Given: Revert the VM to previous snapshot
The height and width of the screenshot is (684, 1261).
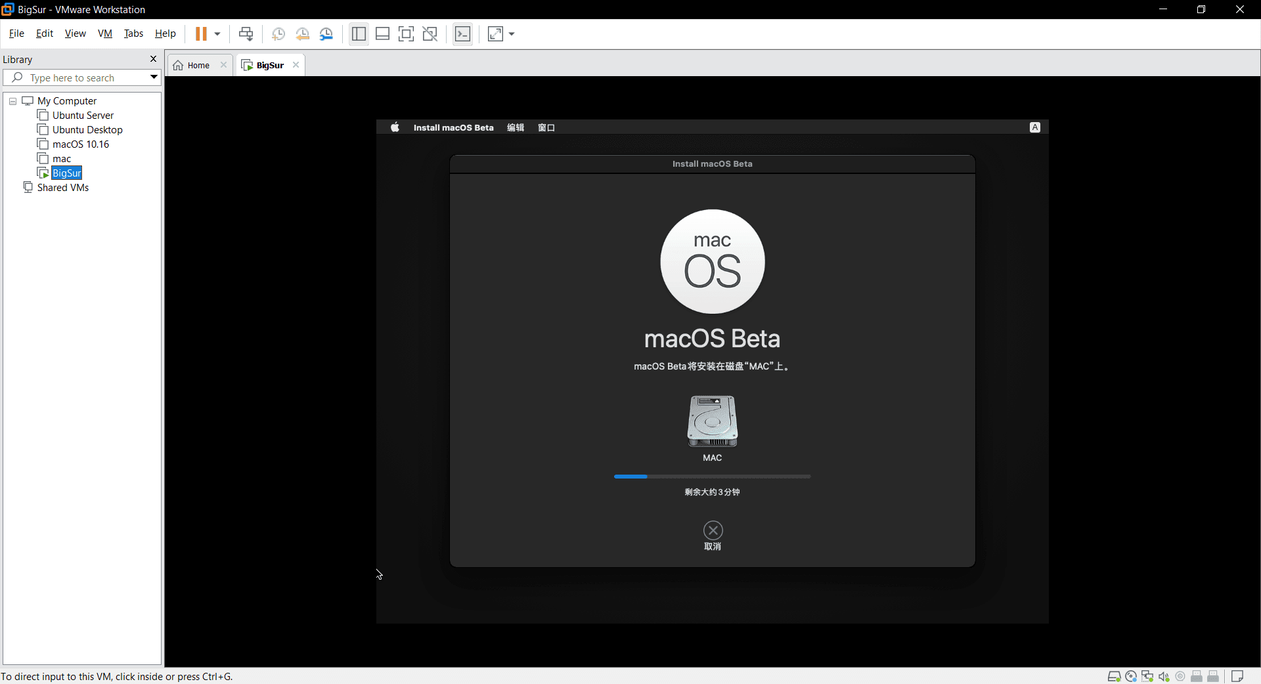Looking at the screenshot, I should click(x=303, y=34).
